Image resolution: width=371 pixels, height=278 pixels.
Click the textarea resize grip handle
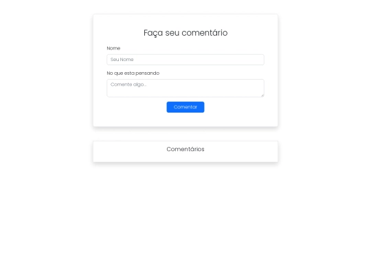pyautogui.click(x=262, y=95)
